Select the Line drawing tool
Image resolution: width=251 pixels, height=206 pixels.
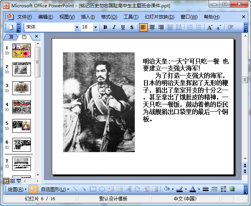[x=75, y=189]
